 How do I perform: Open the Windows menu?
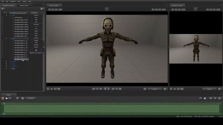coord(13,1)
